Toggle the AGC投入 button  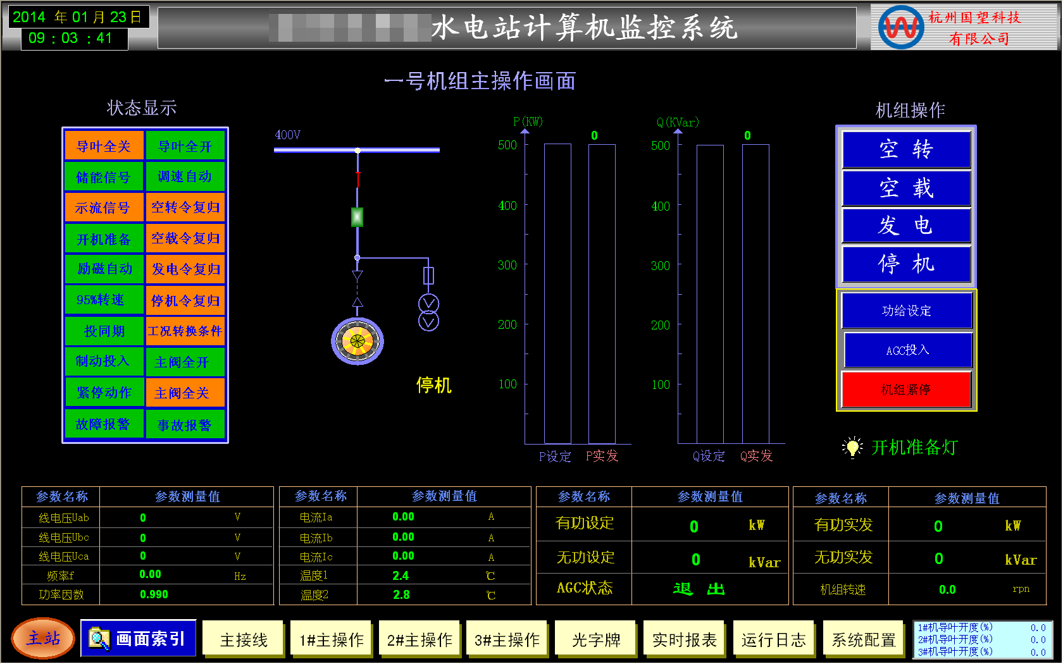tap(907, 350)
